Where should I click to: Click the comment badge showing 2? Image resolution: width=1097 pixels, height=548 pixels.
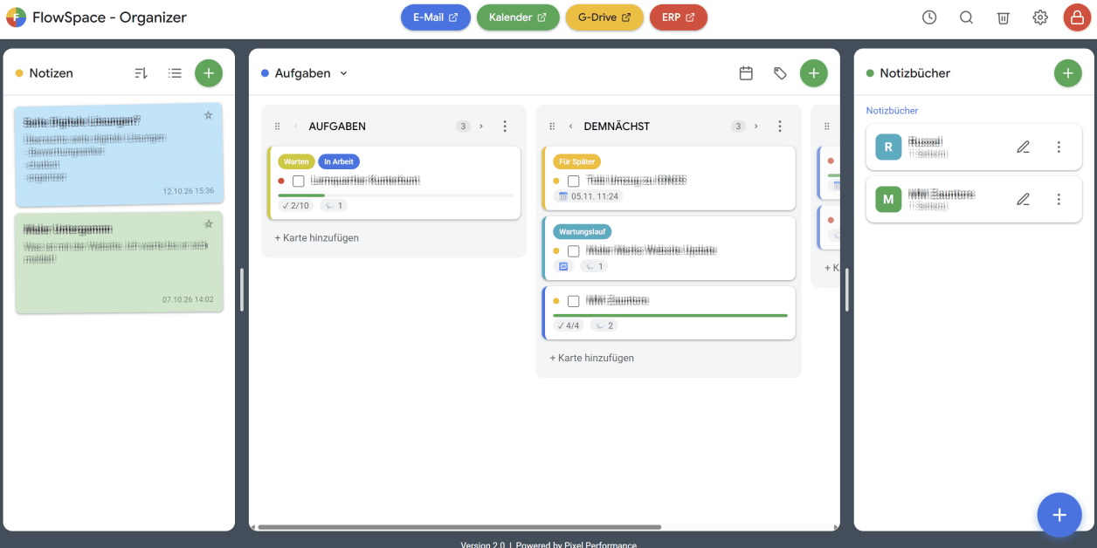pos(604,325)
